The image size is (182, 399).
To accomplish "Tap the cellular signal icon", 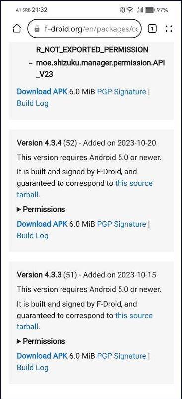I will 140,10.
